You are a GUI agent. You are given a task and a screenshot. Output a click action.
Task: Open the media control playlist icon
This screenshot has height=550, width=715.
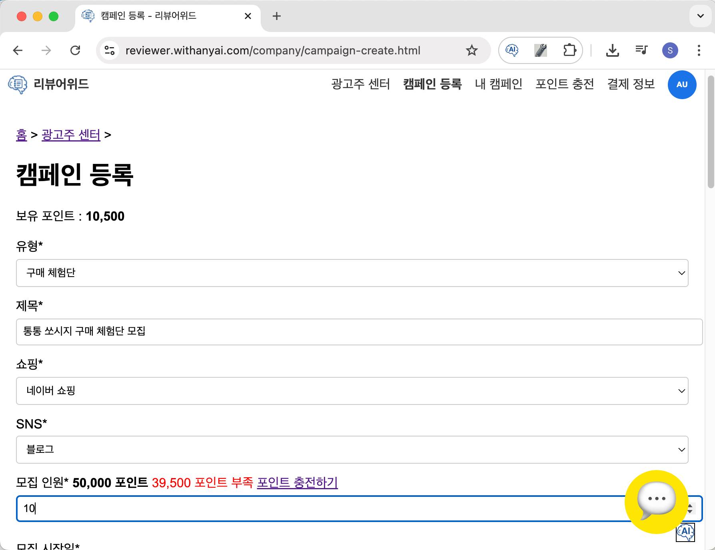[x=641, y=50]
